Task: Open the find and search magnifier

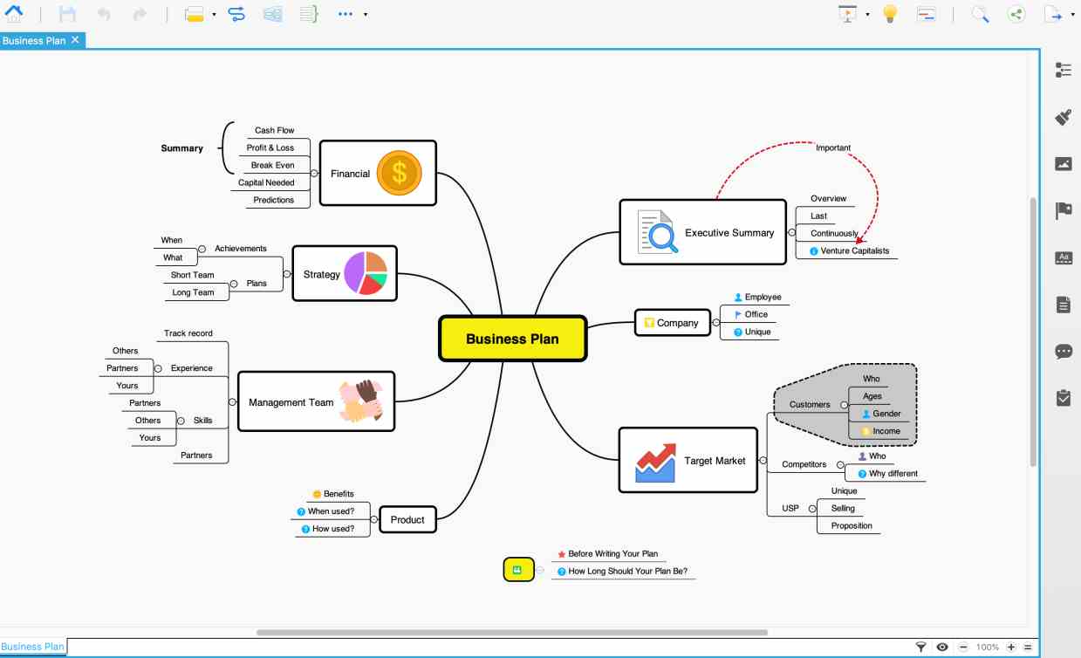Action: click(x=980, y=14)
